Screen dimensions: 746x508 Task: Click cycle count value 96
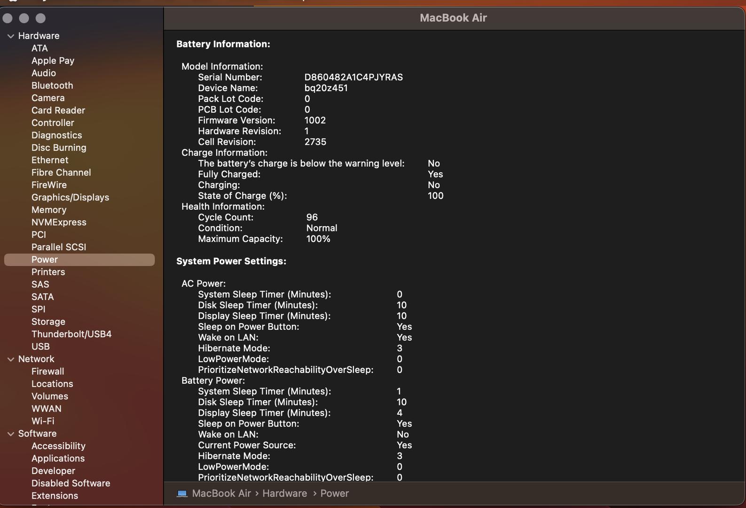tap(312, 217)
